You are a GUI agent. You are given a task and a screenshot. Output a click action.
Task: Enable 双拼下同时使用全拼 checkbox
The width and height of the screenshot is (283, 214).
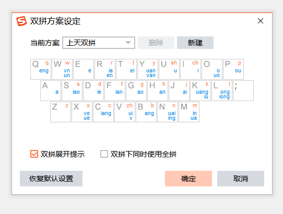(x=104, y=154)
